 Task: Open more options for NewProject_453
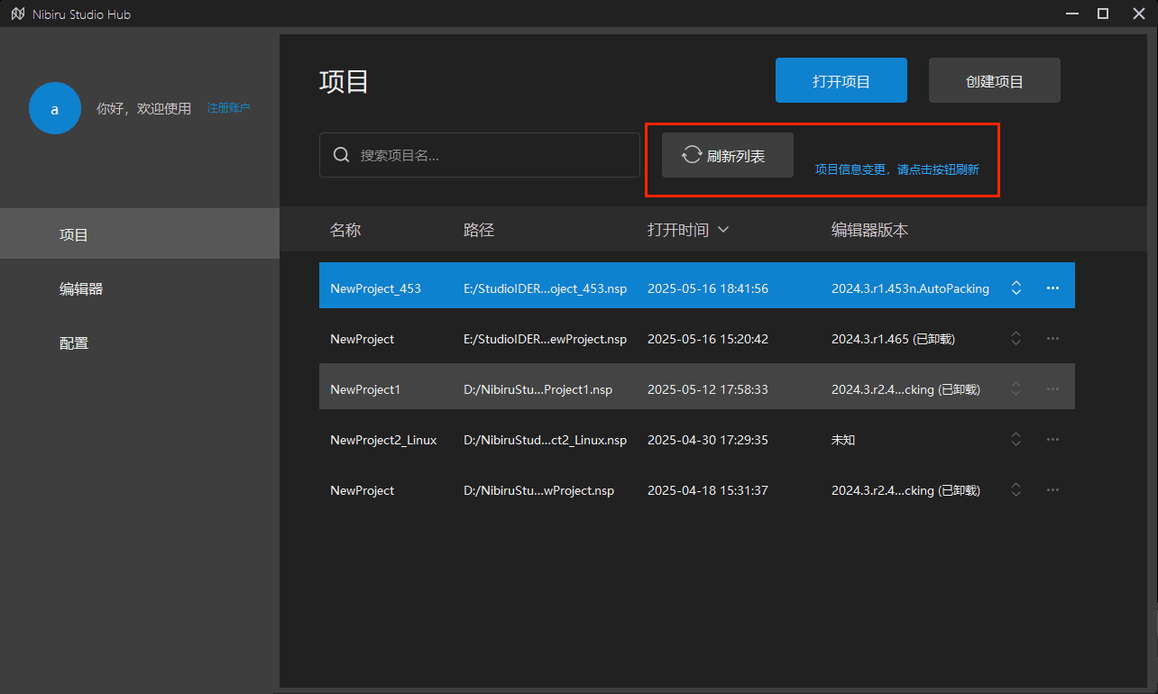[x=1052, y=288]
